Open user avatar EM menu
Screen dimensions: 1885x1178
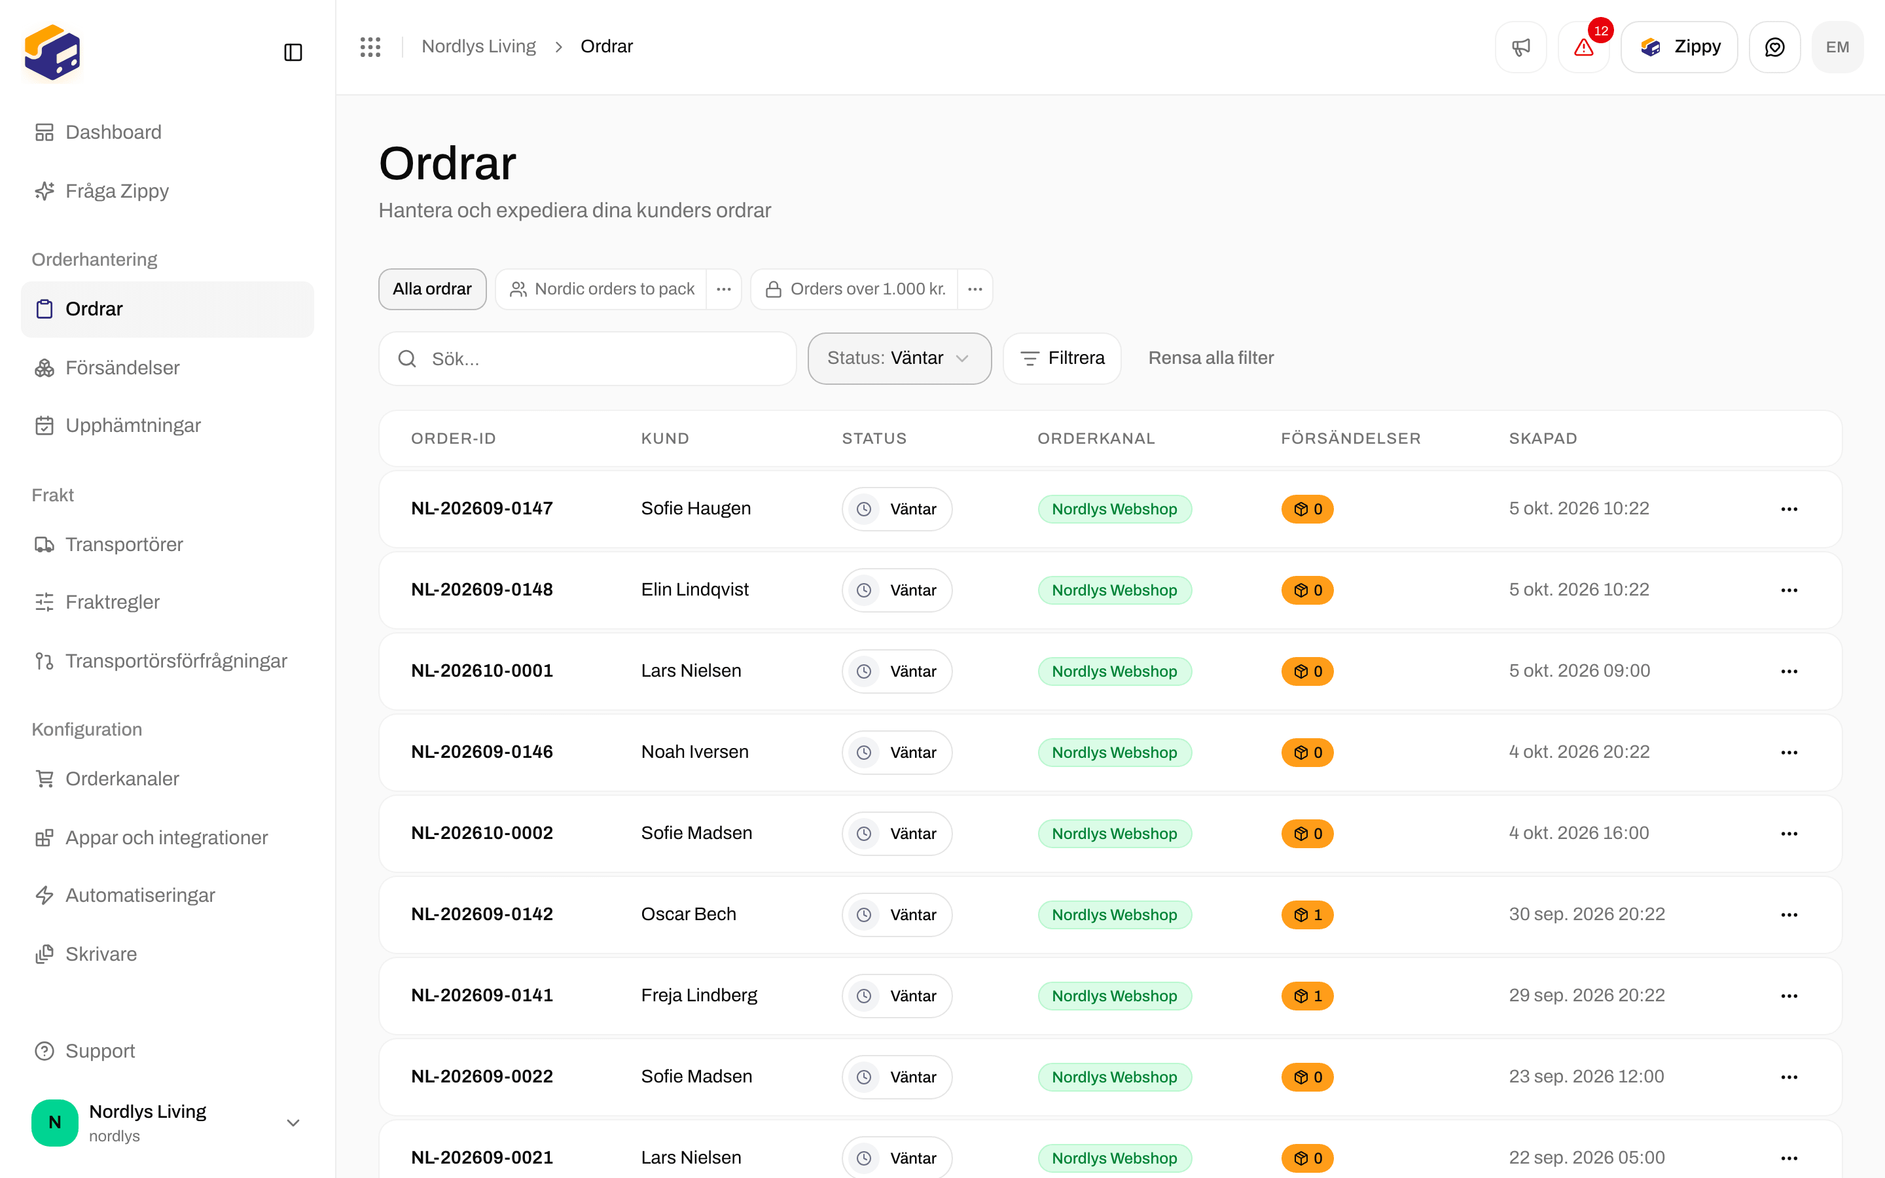click(1837, 46)
